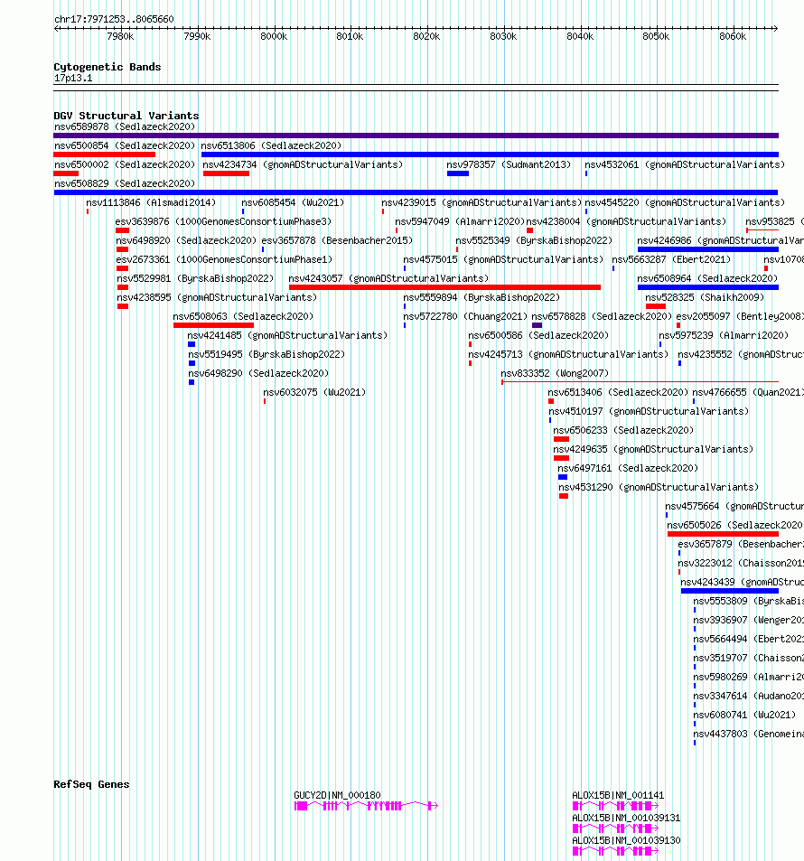Viewport: 804px width, 861px height.
Task: Select the nsv4545220 variant label
Action: 685,202
